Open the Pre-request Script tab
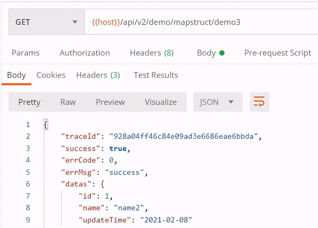318x228 pixels. (277, 53)
